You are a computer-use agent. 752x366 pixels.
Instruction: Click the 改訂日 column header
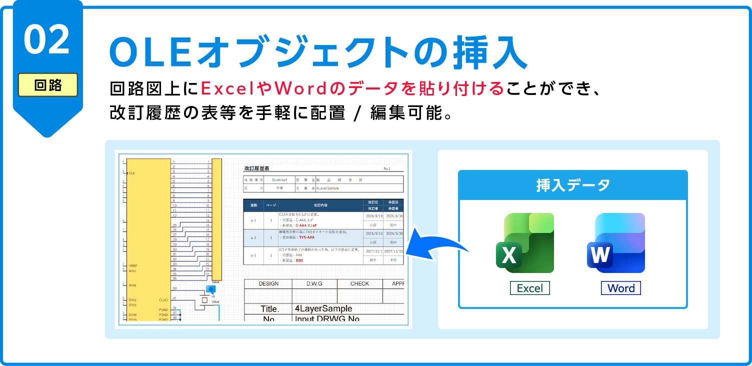[x=373, y=202]
